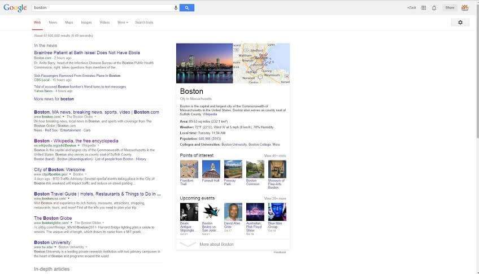This screenshot has height=274, width=479.
Task: Start voice search with microphone icon
Action: tap(176, 8)
